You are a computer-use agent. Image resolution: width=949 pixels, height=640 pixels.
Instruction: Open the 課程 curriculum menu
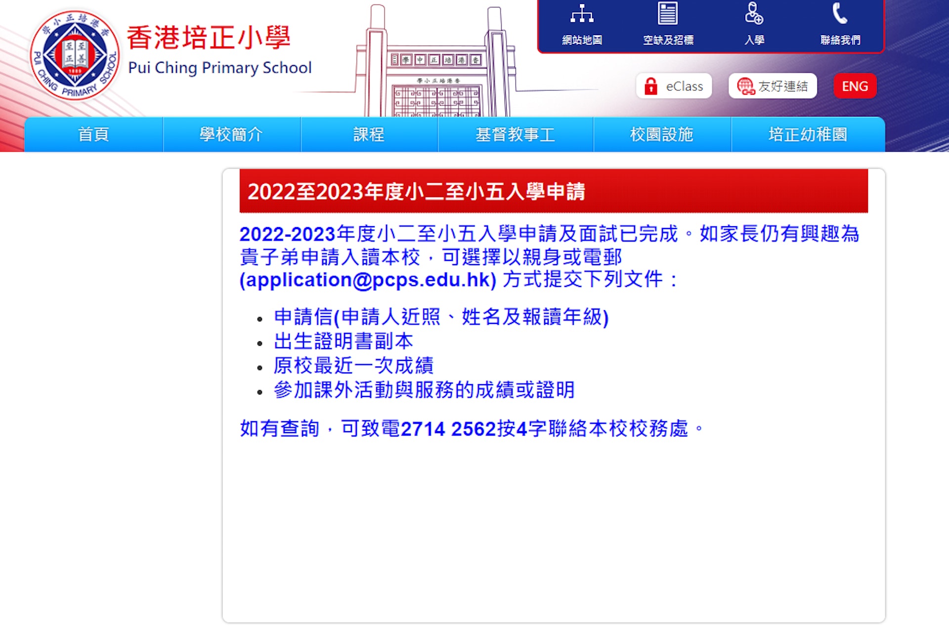pyautogui.click(x=369, y=134)
